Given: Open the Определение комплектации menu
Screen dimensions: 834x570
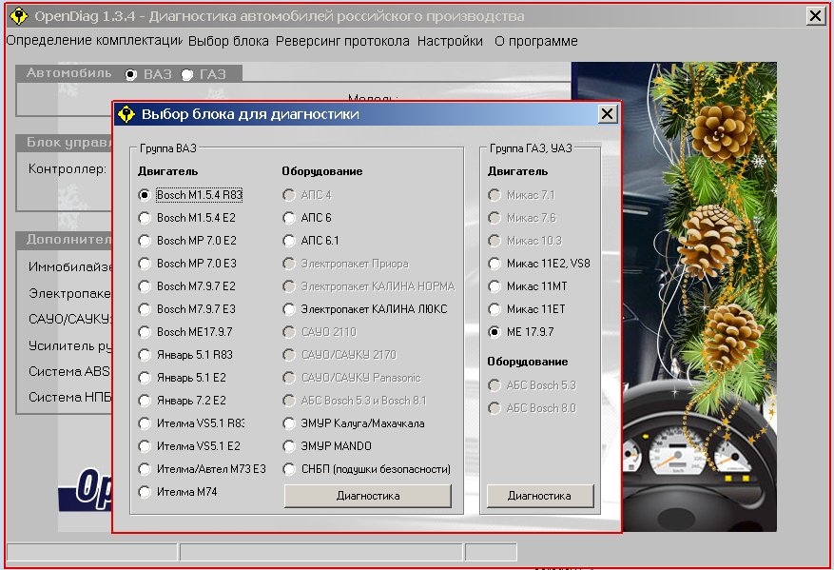Looking at the screenshot, I should (94, 41).
